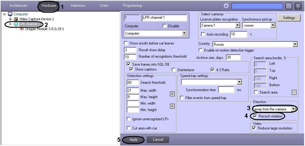Click the Settings button
305x146 pixels.
(289, 18)
